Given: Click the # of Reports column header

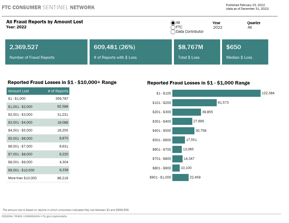Looking at the screenshot, I should tap(58, 91).
